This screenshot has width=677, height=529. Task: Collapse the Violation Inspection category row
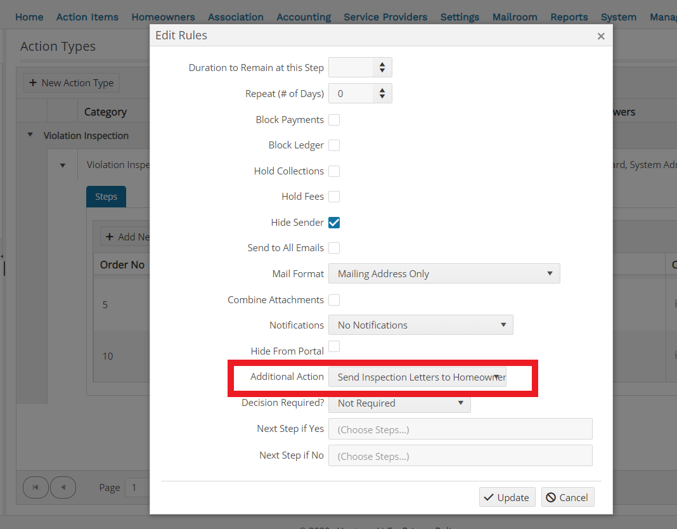[30, 135]
